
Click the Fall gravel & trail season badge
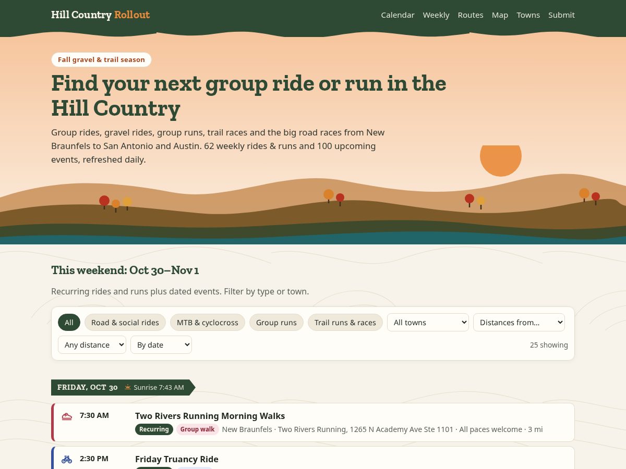click(101, 60)
